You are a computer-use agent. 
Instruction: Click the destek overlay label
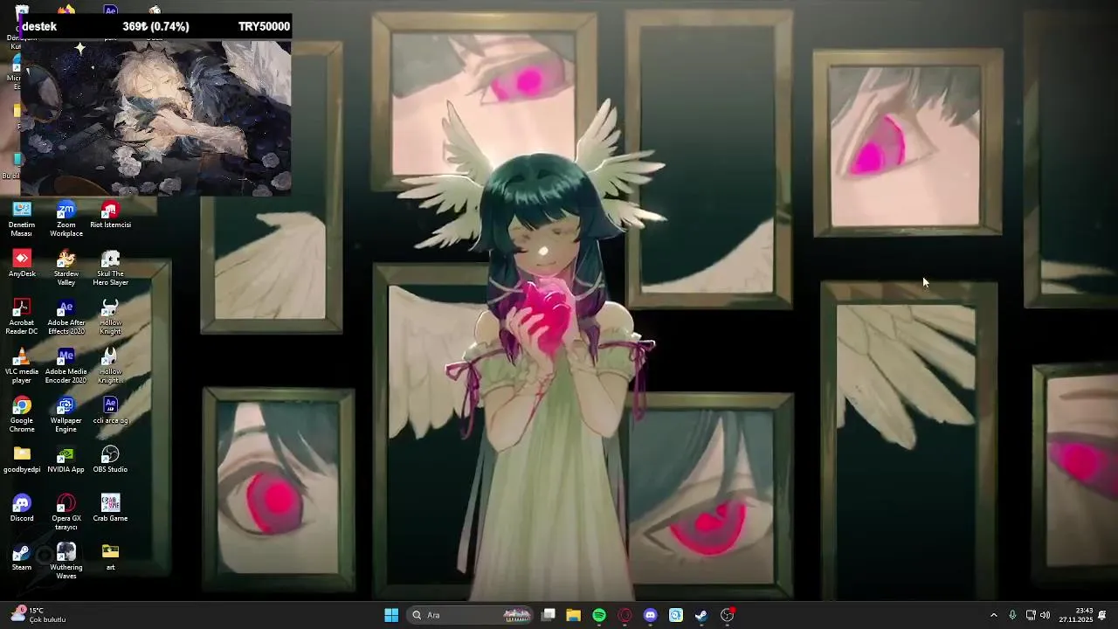coord(39,26)
